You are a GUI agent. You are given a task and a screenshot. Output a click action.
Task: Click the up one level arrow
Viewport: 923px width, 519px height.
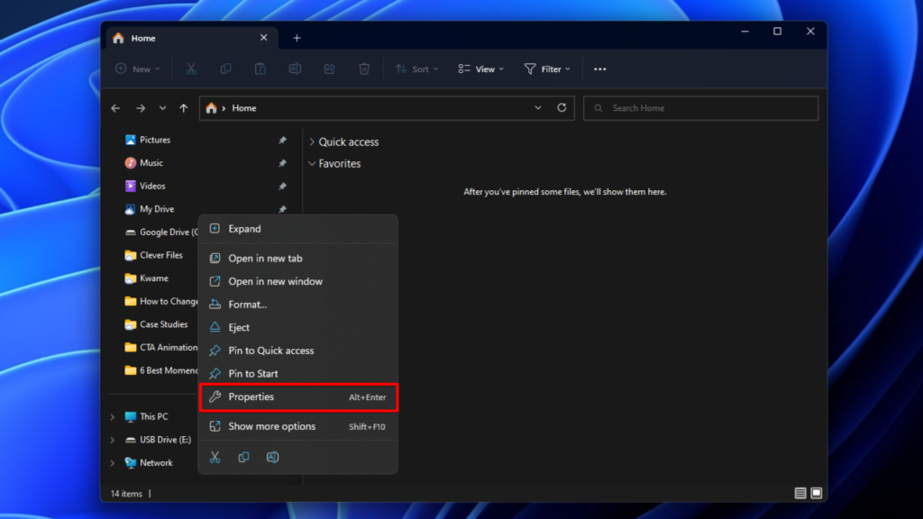click(x=183, y=107)
